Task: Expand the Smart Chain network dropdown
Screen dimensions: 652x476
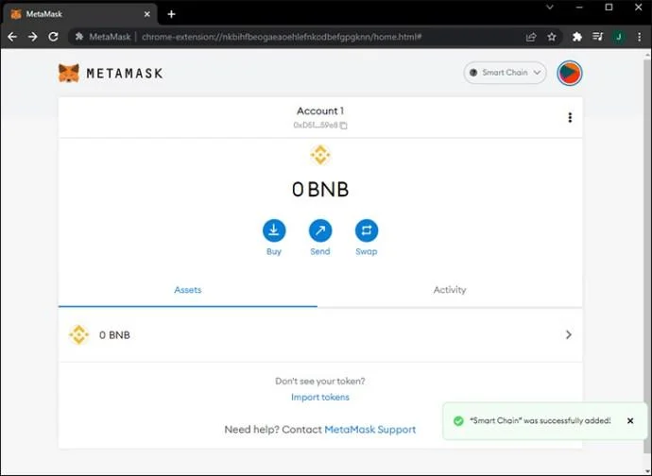Action: pos(505,73)
